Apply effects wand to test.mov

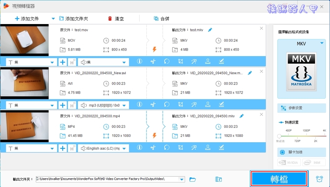(x=194, y=62)
